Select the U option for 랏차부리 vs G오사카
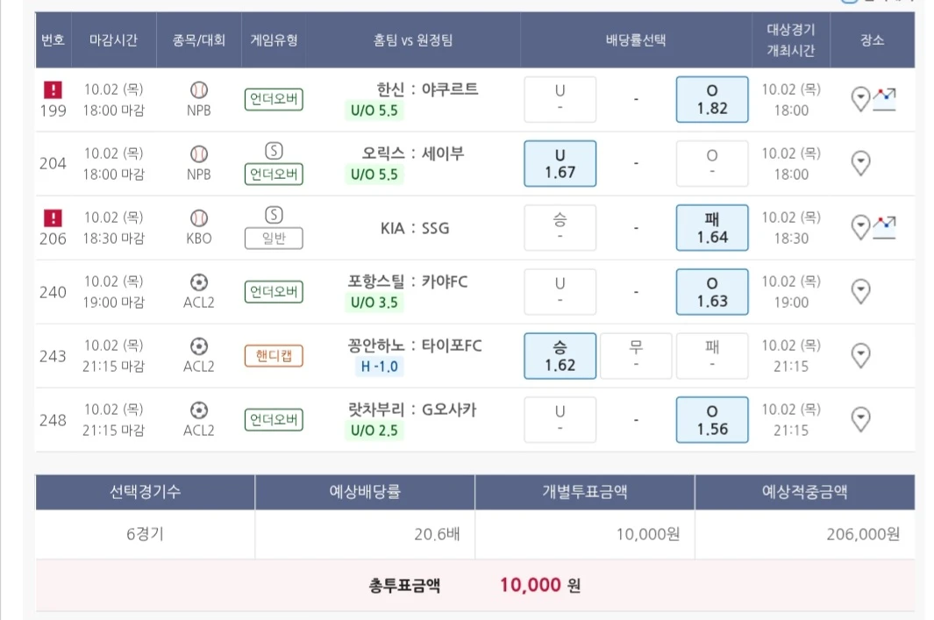This screenshot has height=620, width=934. click(x=560, y=419)
